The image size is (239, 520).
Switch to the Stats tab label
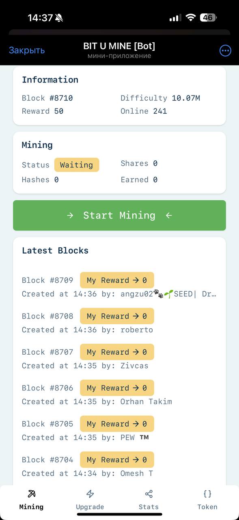[x=149, y=507]
